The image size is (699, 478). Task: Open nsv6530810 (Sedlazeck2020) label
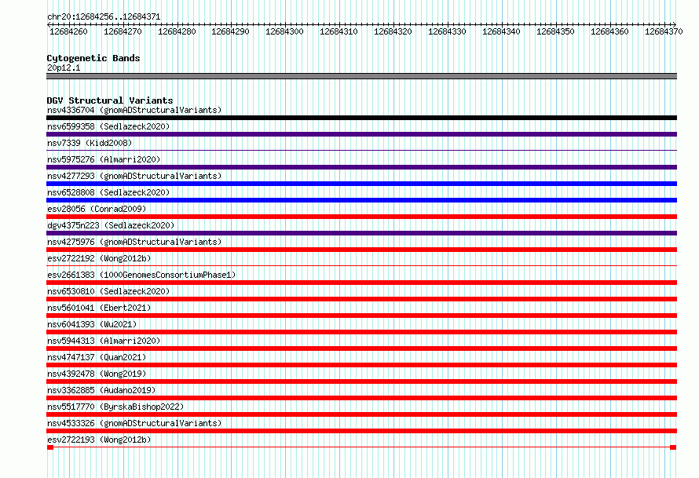point(108,291)
